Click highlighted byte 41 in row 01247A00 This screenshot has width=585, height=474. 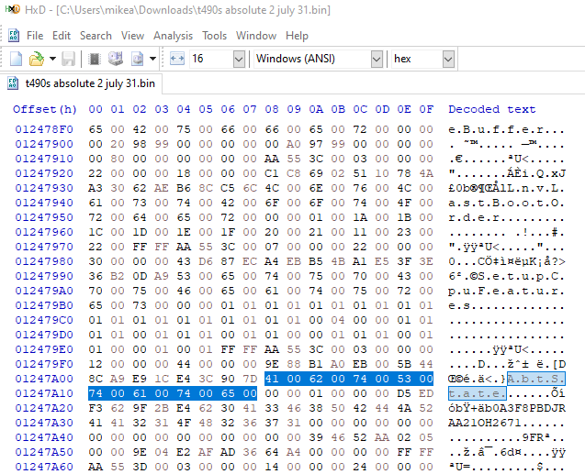(x=272, y=379)
